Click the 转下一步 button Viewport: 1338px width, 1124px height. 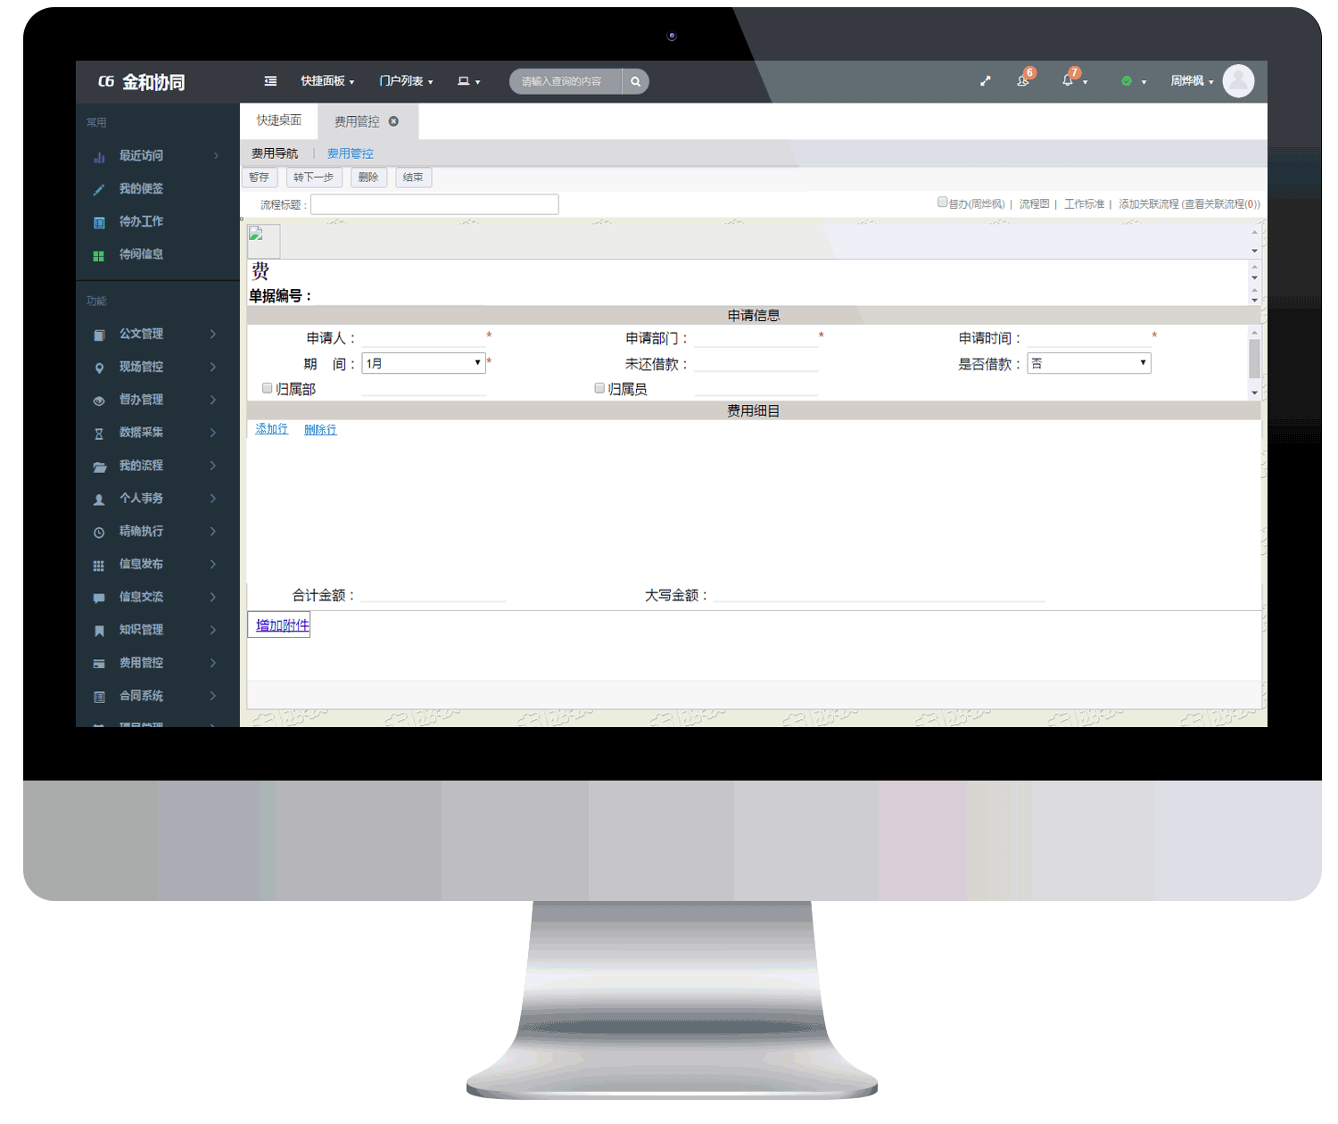click(x=314, y=178)
